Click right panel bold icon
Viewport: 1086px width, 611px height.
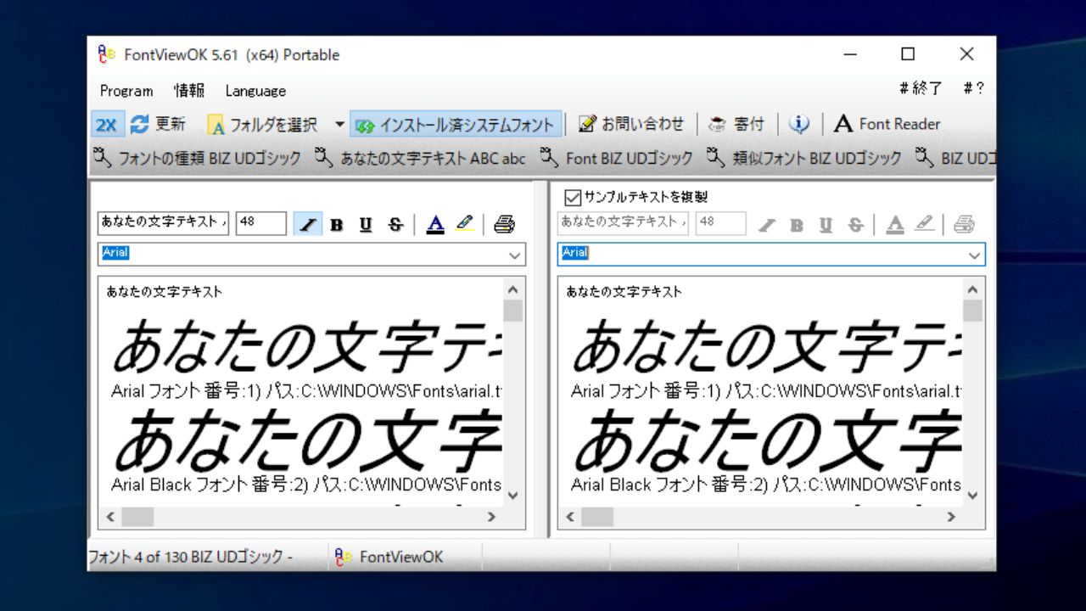(797, 224)
